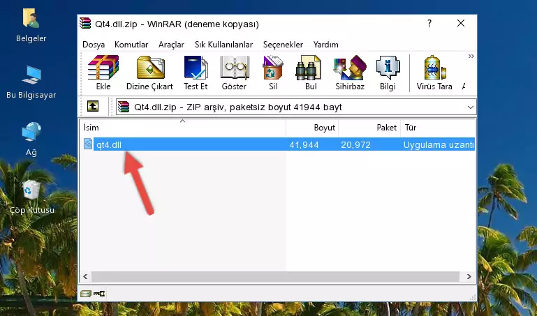Open the Sık Kullanılanlar menu

coord(223,45)
